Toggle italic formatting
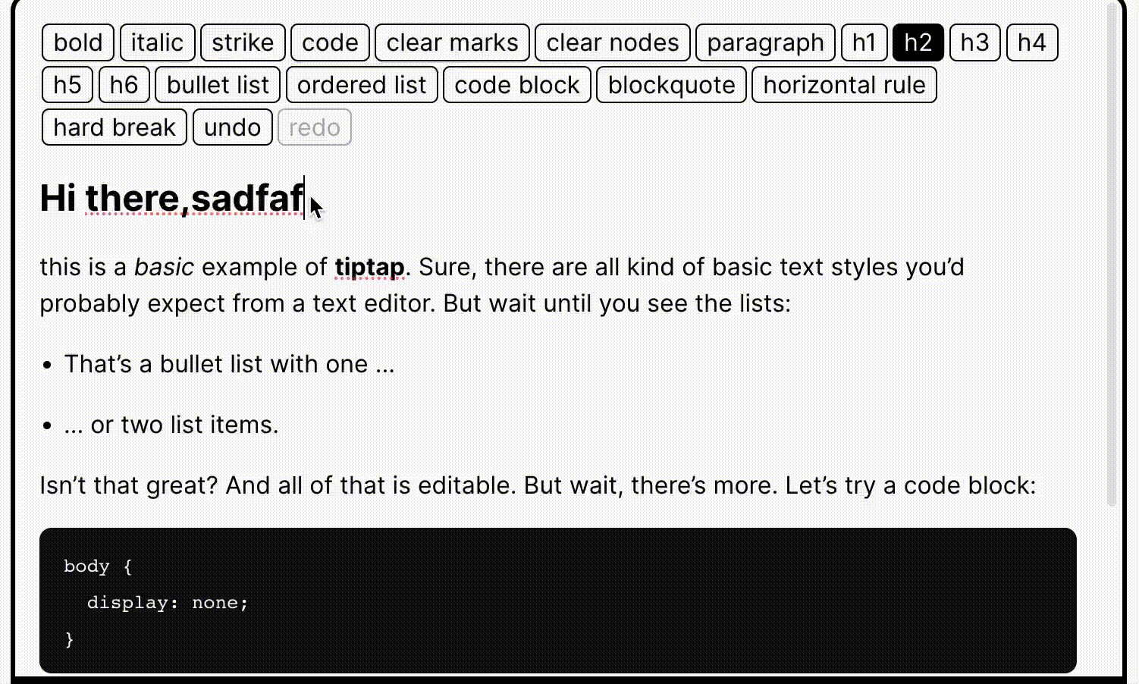This screenshot has width=1139, height=684. [157, 42]
